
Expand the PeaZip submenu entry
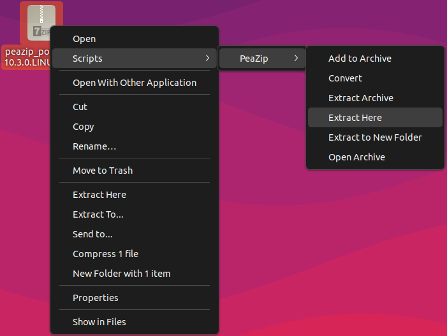[262, 59]
